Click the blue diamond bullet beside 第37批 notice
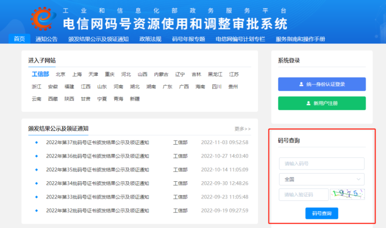This screenshot has height=228, width=386. coord(36,143)
